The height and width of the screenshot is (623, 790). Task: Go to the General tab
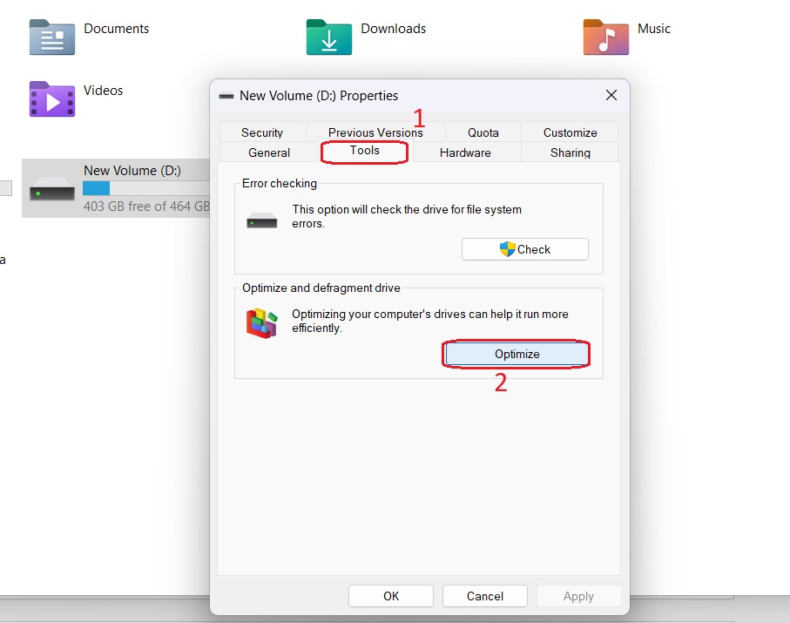click(x=269, y=152)
